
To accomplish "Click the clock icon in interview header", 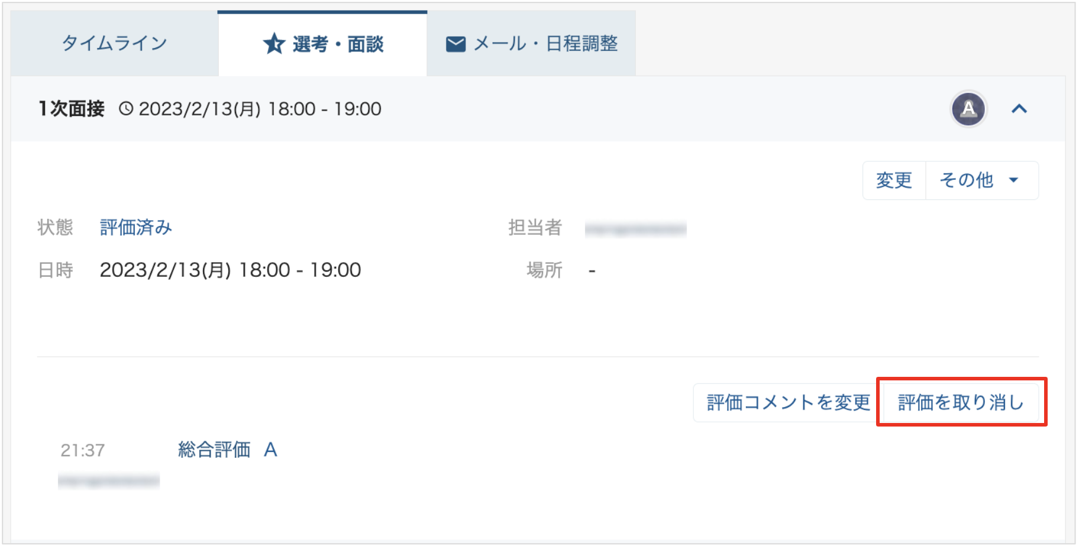I will point(126,109).
